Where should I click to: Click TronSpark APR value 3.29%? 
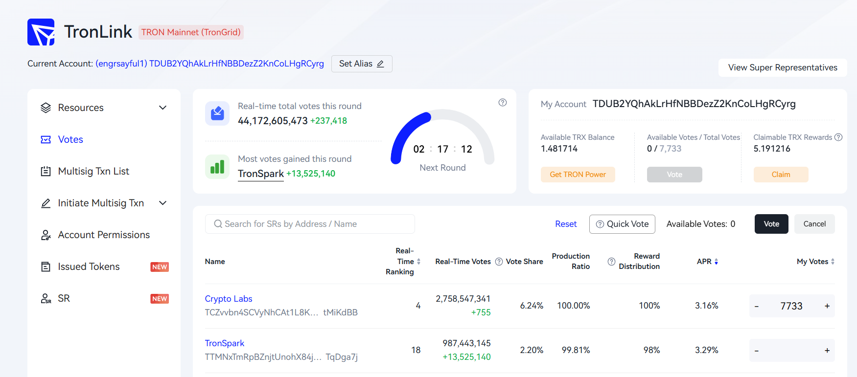tap(707, 350)
